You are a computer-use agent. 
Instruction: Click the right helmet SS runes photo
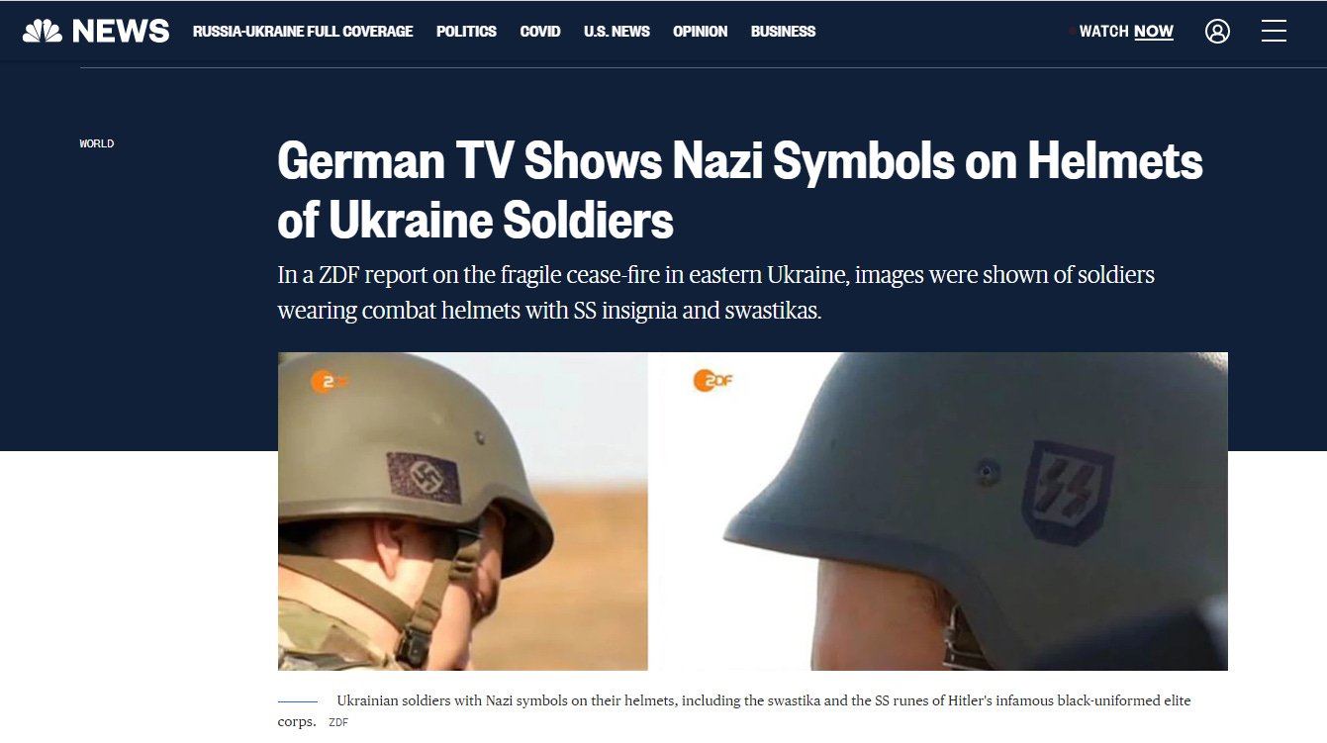point(938,511)
